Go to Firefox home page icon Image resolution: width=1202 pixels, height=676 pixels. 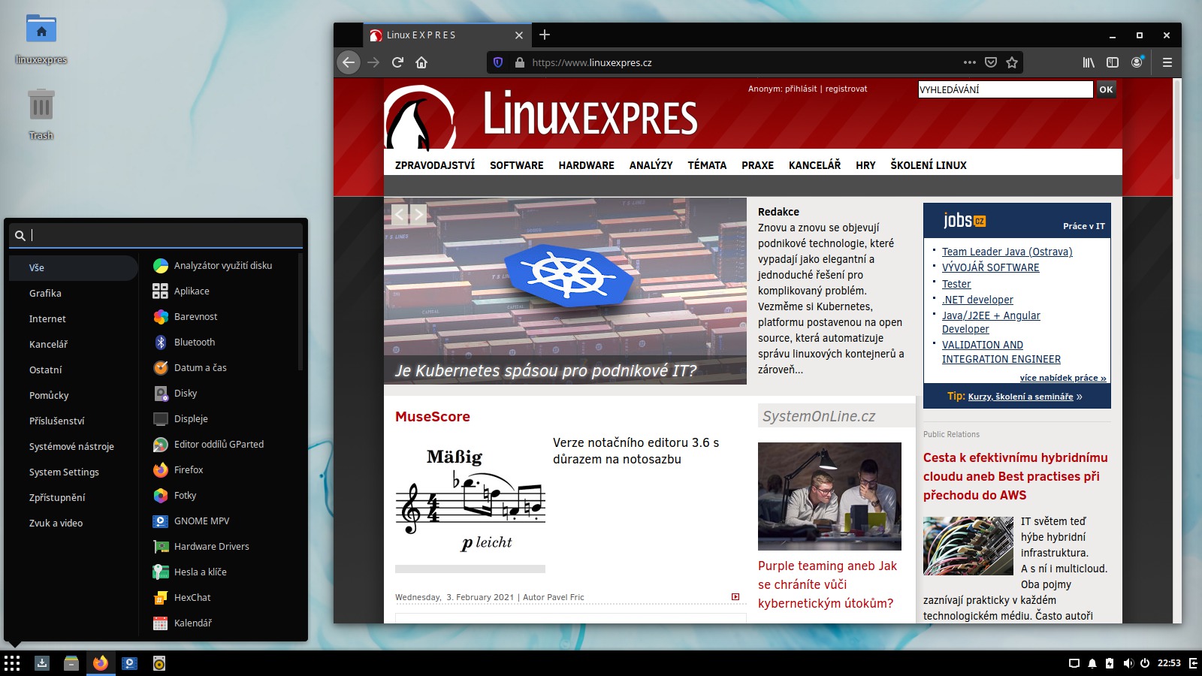pyautogui.click(x=421, y=62)
